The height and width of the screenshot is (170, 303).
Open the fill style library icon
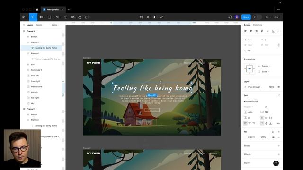point(273,132)
